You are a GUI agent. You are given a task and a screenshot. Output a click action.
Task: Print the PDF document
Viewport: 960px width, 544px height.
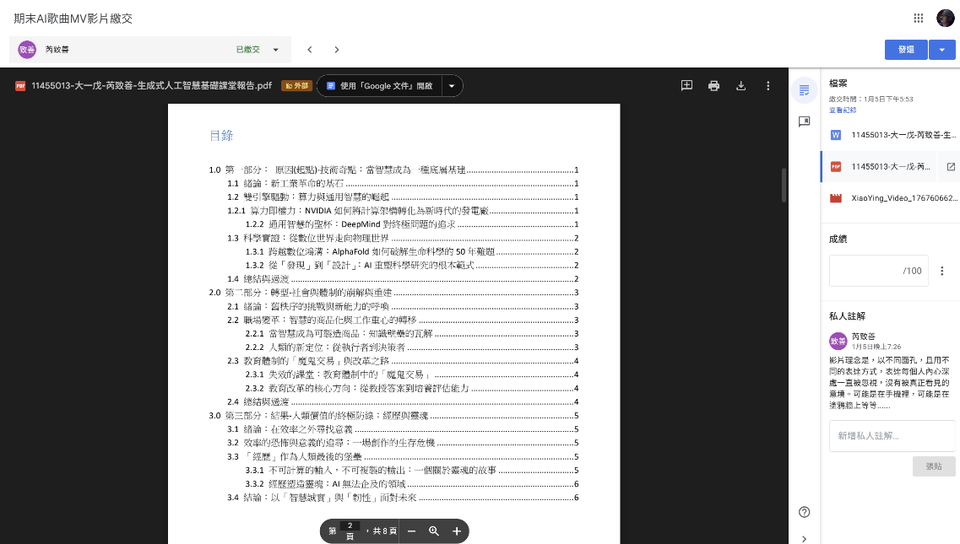click(x=713, y=85)
